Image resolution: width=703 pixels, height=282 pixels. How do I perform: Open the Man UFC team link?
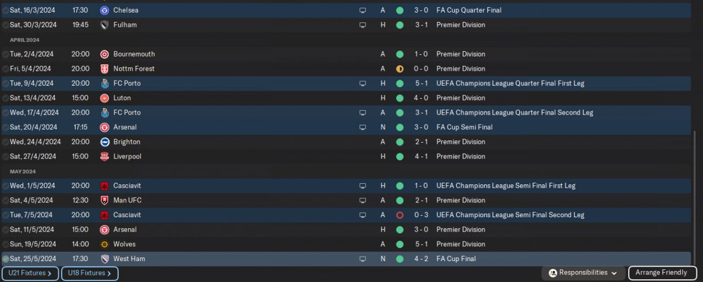click(x=127, y=200)
